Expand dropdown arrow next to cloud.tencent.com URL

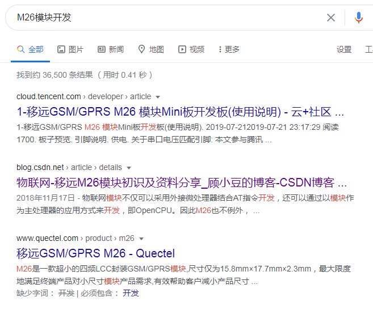click(x=157, y=97)
